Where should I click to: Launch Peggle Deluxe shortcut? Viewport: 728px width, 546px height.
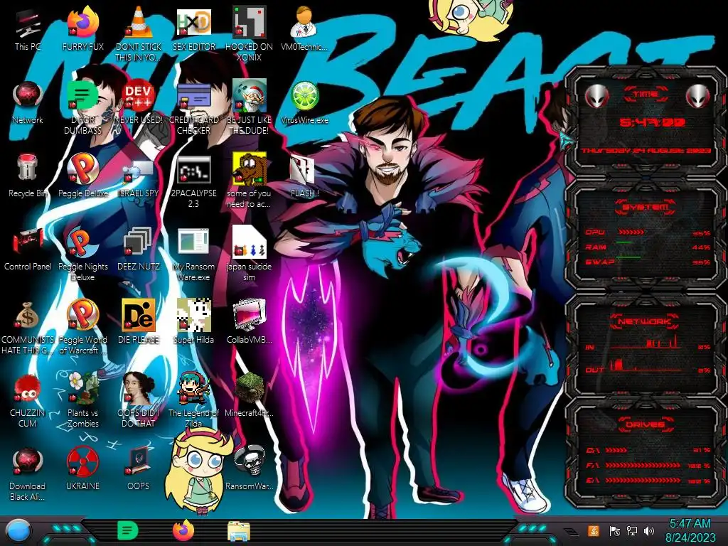(82, 176)
